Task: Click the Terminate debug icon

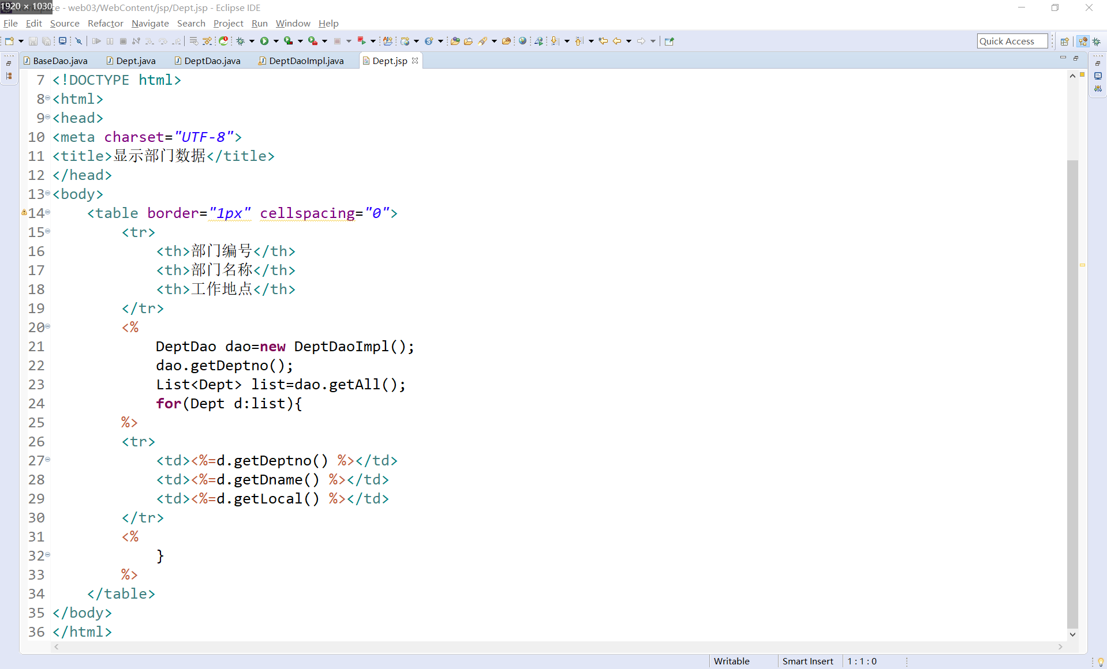Action: tap(123, 41)
